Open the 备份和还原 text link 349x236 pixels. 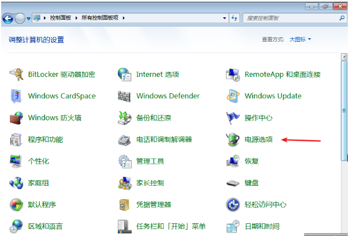pos(154,118)
